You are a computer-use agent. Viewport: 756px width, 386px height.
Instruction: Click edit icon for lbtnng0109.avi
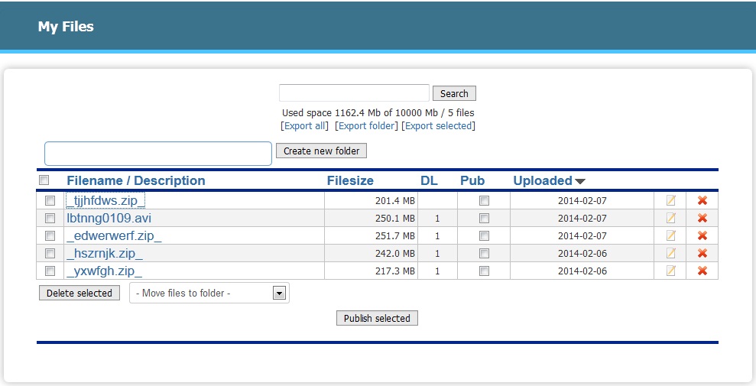tap(671, 218)
